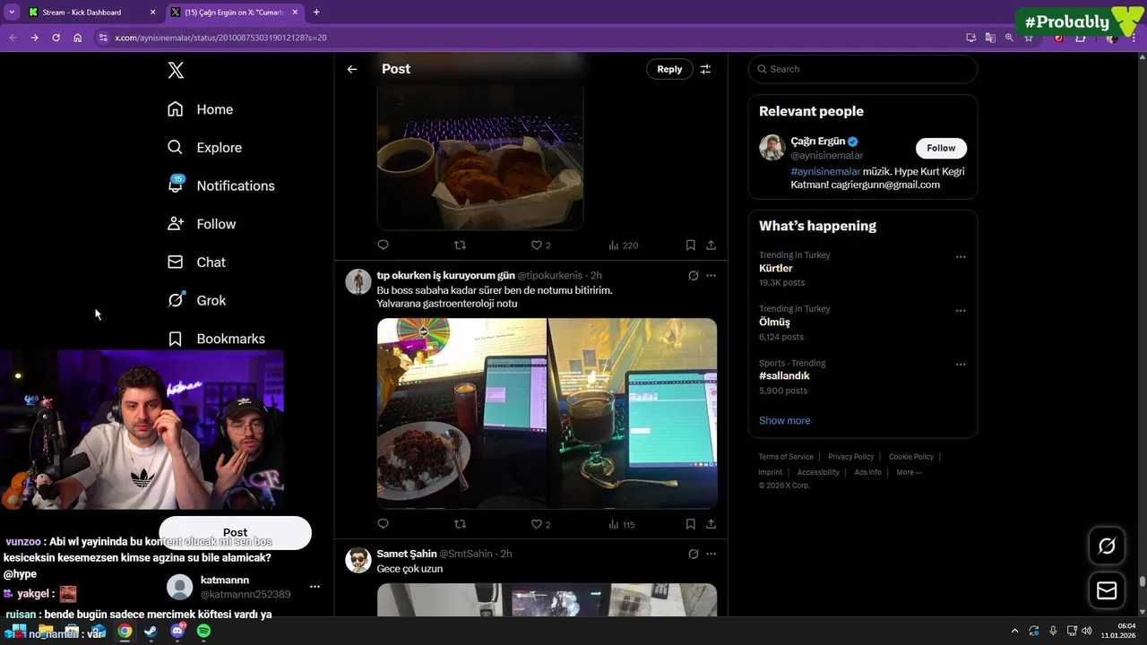The width and height of the screenshot is (1147, 645).
Task: Translate this page icon in address bar
Action: [990, 38]
